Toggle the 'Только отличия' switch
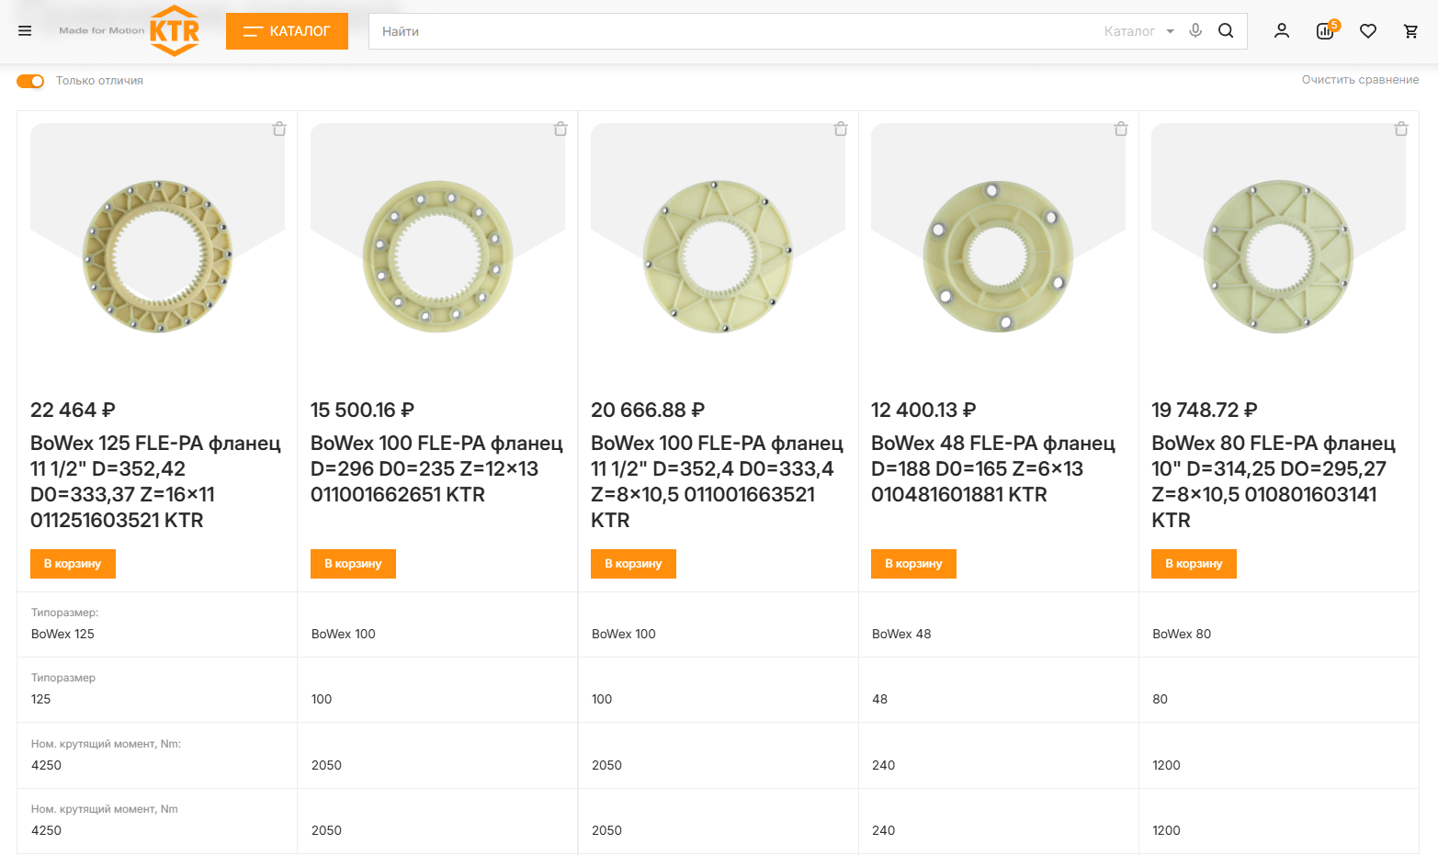This screenshot has width=1438, height=855. (30, 81)
